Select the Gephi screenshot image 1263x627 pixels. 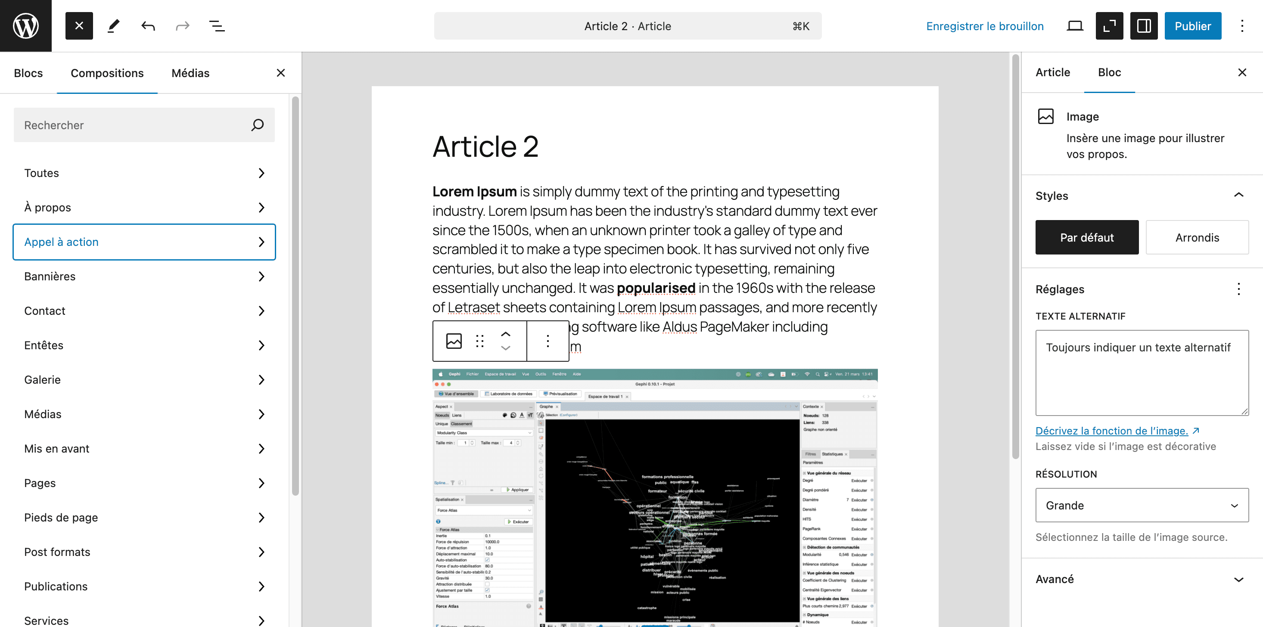click(x=654, y=497)
